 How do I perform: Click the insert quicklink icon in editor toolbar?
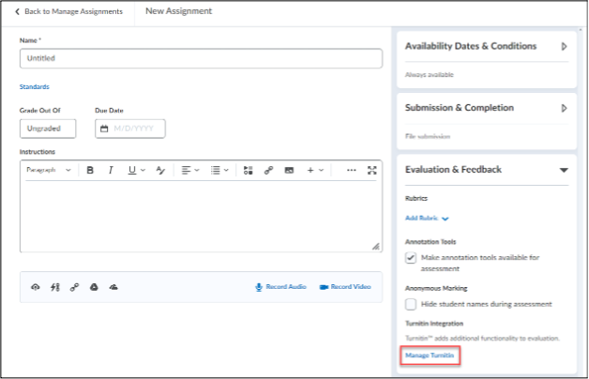point(268,170)
